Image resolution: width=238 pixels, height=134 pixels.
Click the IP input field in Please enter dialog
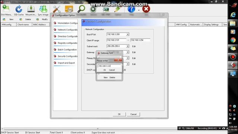click(x=109, y=66)
